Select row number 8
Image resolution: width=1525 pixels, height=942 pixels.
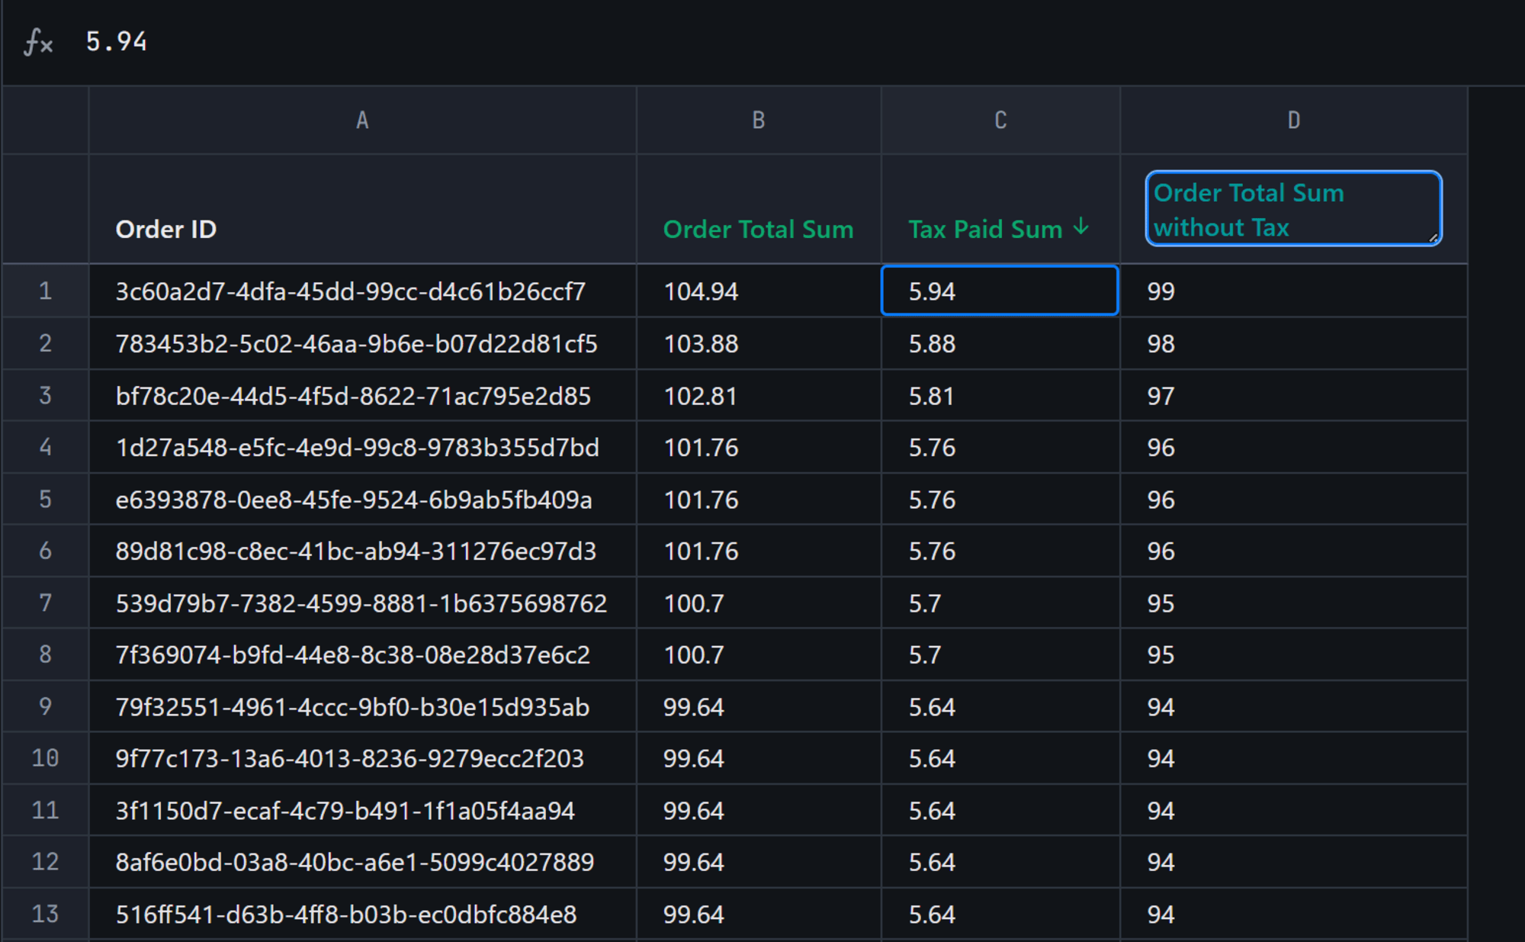(x=45, y=654)
